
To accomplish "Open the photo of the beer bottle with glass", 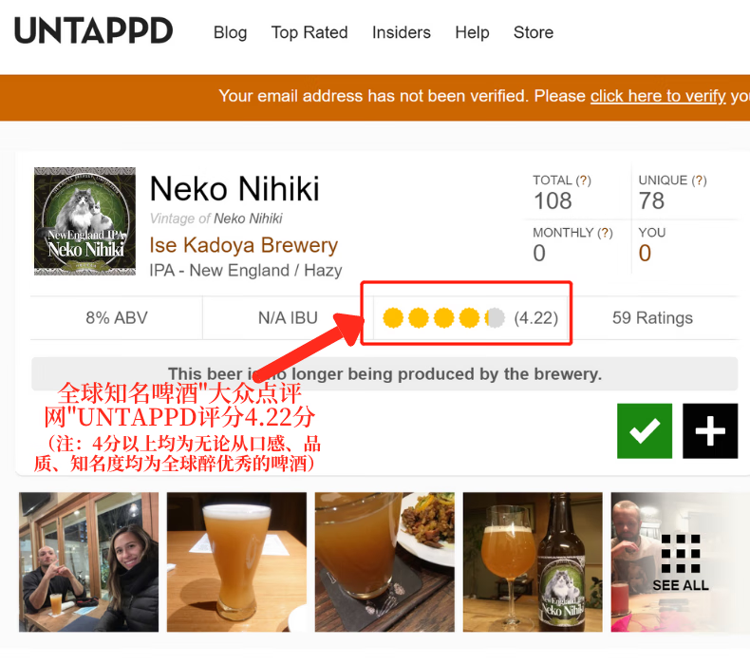I will click(x=533, y=562).
